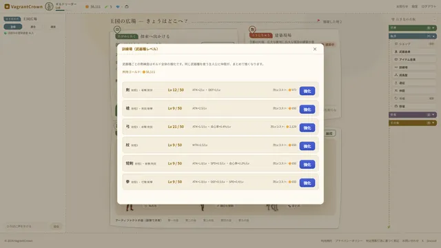Strengthen the 剣 (sword) Lv 12 row
The width and height of the screenshot is (441, 248).
(307, 91)
